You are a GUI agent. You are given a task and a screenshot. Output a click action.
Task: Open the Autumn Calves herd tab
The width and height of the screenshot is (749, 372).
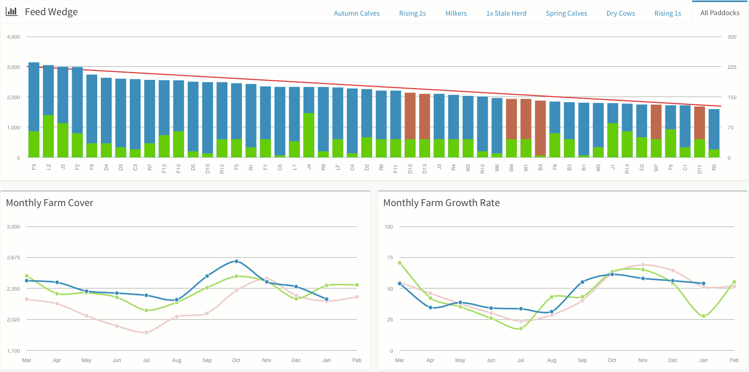356,13
